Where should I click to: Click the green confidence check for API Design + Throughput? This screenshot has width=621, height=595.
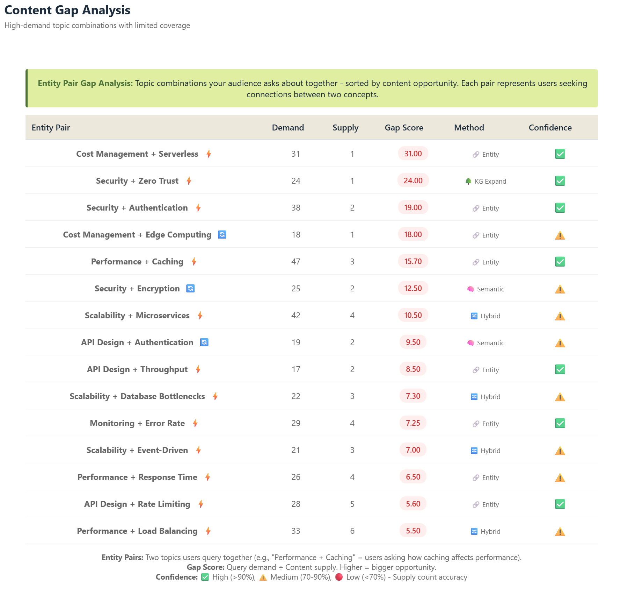point(560,369)
